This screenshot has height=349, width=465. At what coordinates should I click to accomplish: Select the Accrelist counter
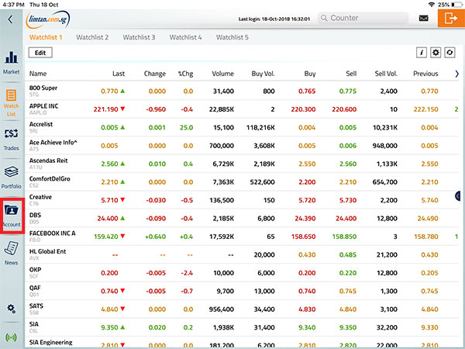(41, 124)
